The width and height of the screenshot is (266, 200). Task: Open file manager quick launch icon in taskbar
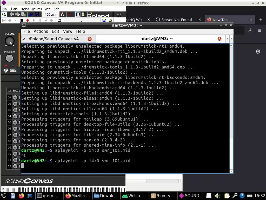13,196
